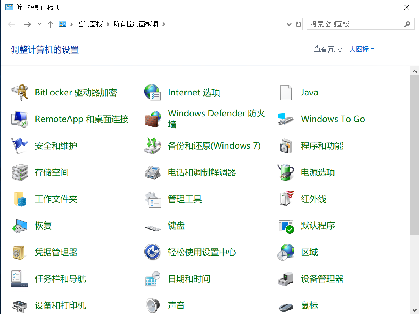419x314 pixels.
Task: Open the 凭据管理器 safe icon
Action: click(19, 252)
